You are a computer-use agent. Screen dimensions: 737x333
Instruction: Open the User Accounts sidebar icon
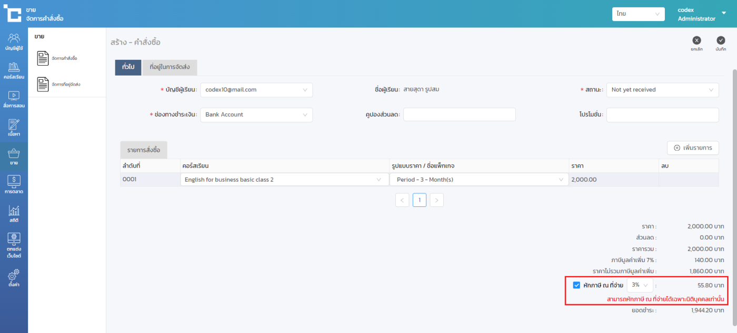14,41
